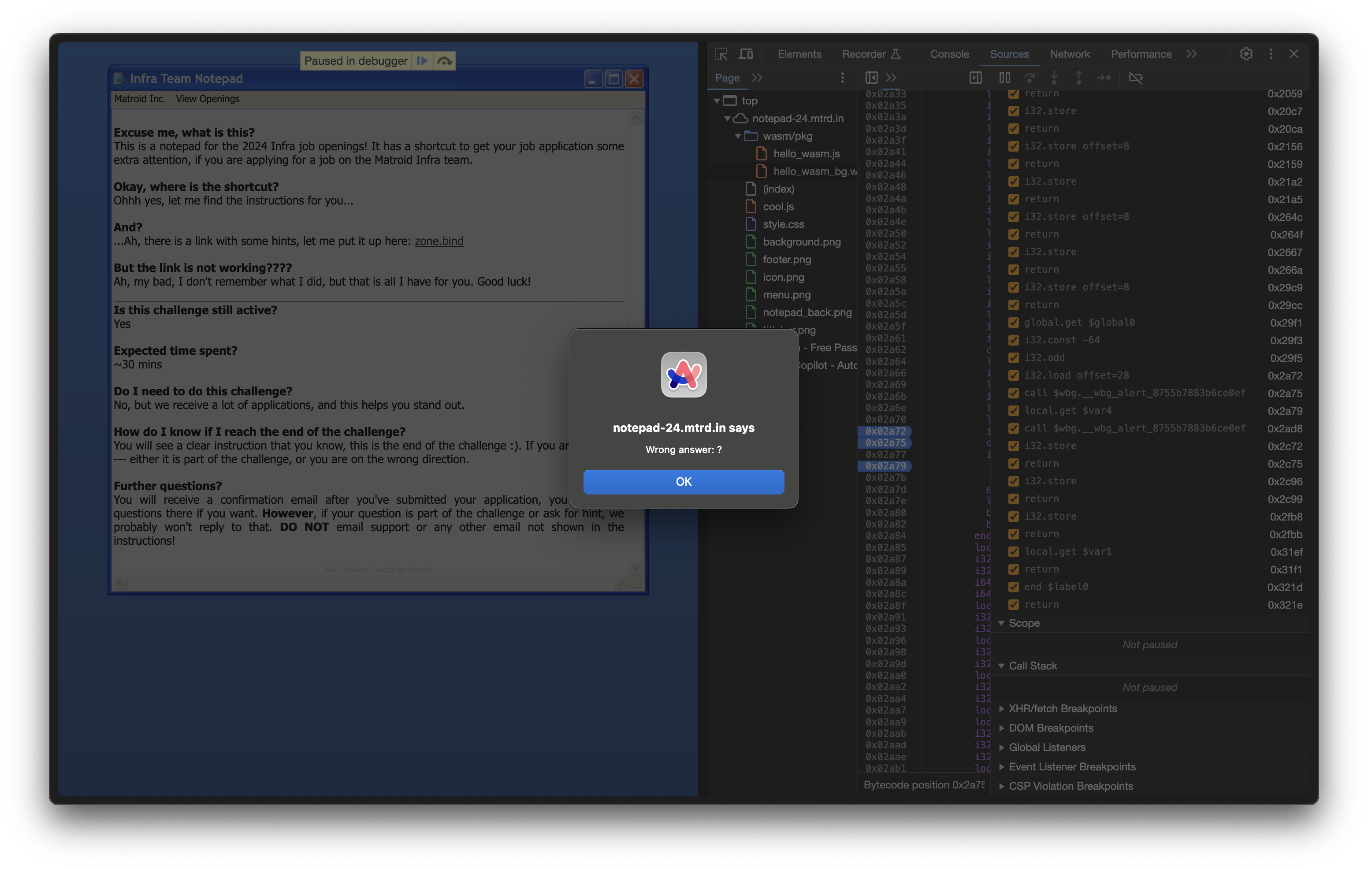
Task: Disable the i32.const -64 breakpoint
Action: 1014,340
